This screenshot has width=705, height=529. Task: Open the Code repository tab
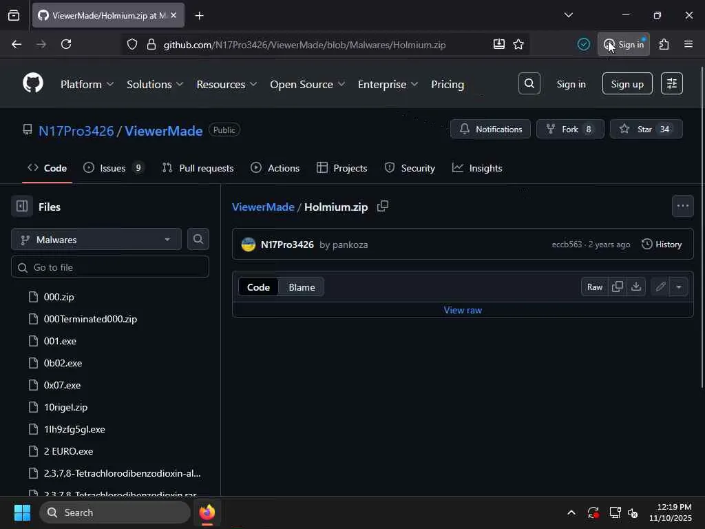(x=48, y=168)
